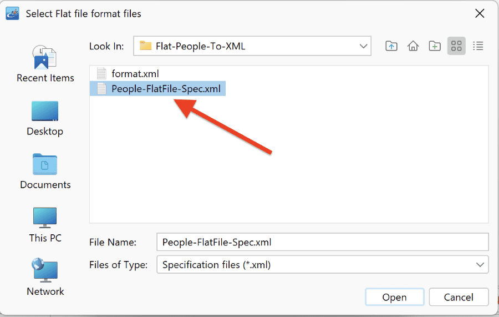Select Network location in sidebar
The width and height of the screenshot is (499, 317).
[45, 278]
